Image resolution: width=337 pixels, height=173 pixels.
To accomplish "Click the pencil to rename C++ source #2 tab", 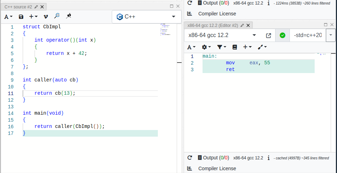I will pos(36,7).
